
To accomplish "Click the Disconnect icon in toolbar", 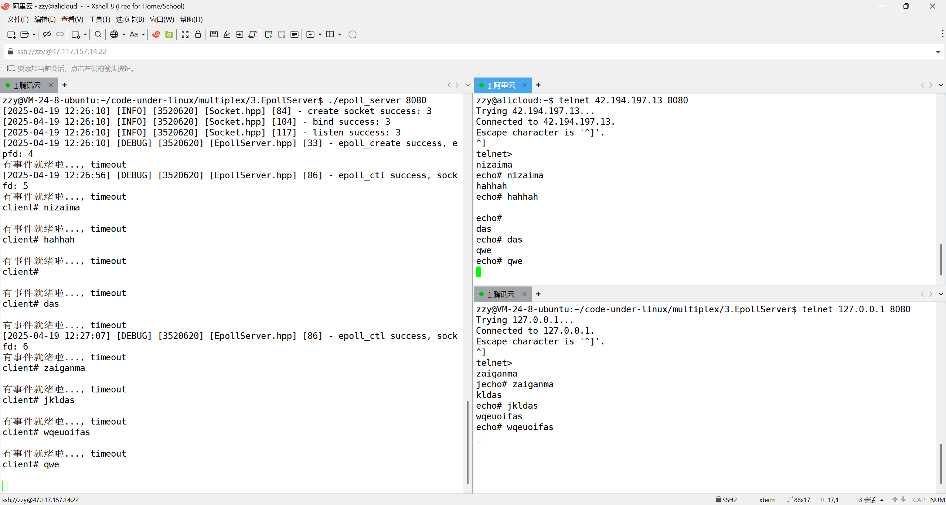I will (47, 34).
